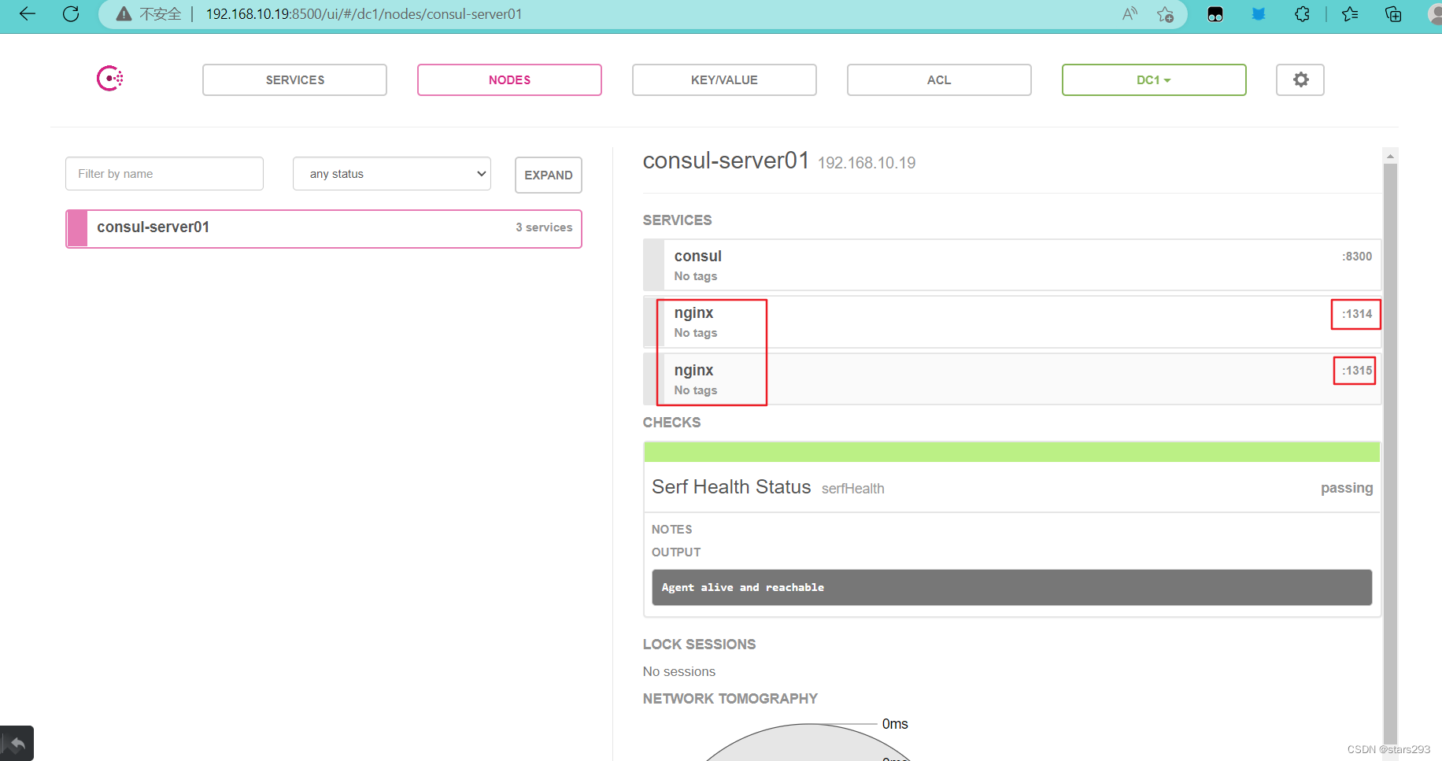Click the EXPAND button

(x=549, y=175)
